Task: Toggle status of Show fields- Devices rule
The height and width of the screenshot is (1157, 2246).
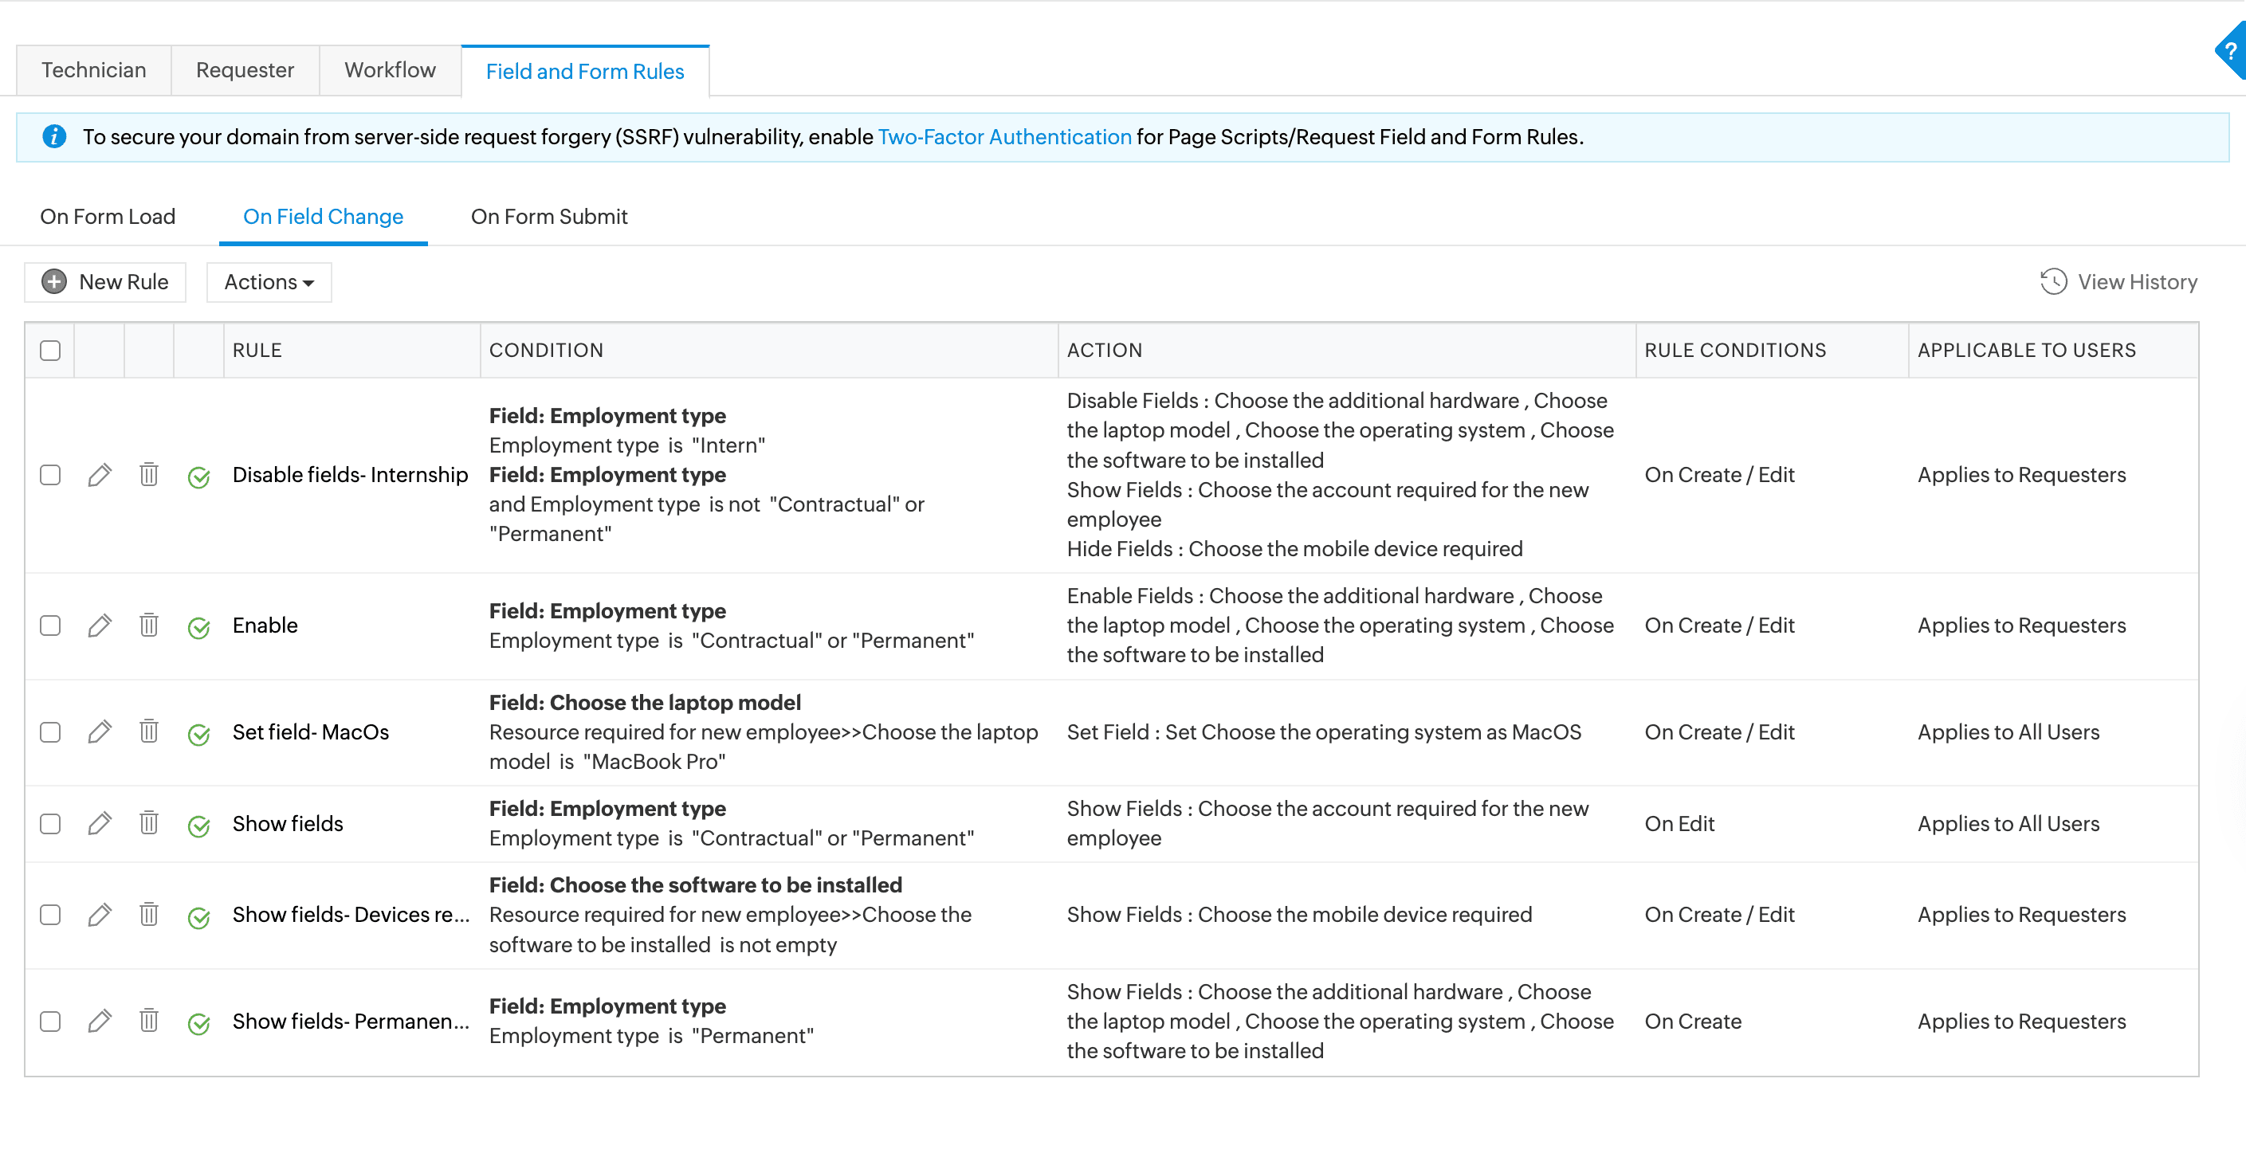Action: point(198,917)
